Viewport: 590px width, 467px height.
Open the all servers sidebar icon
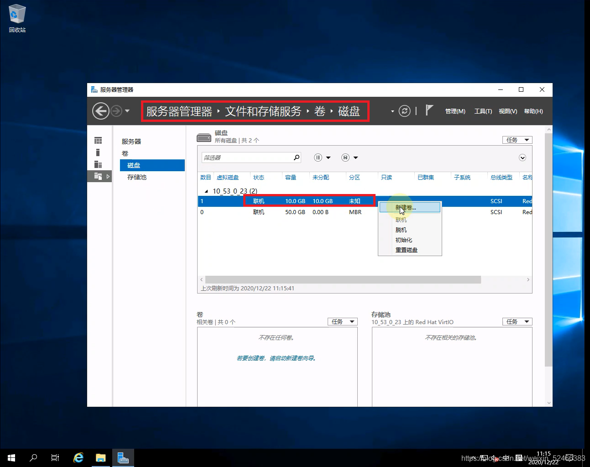98,164
